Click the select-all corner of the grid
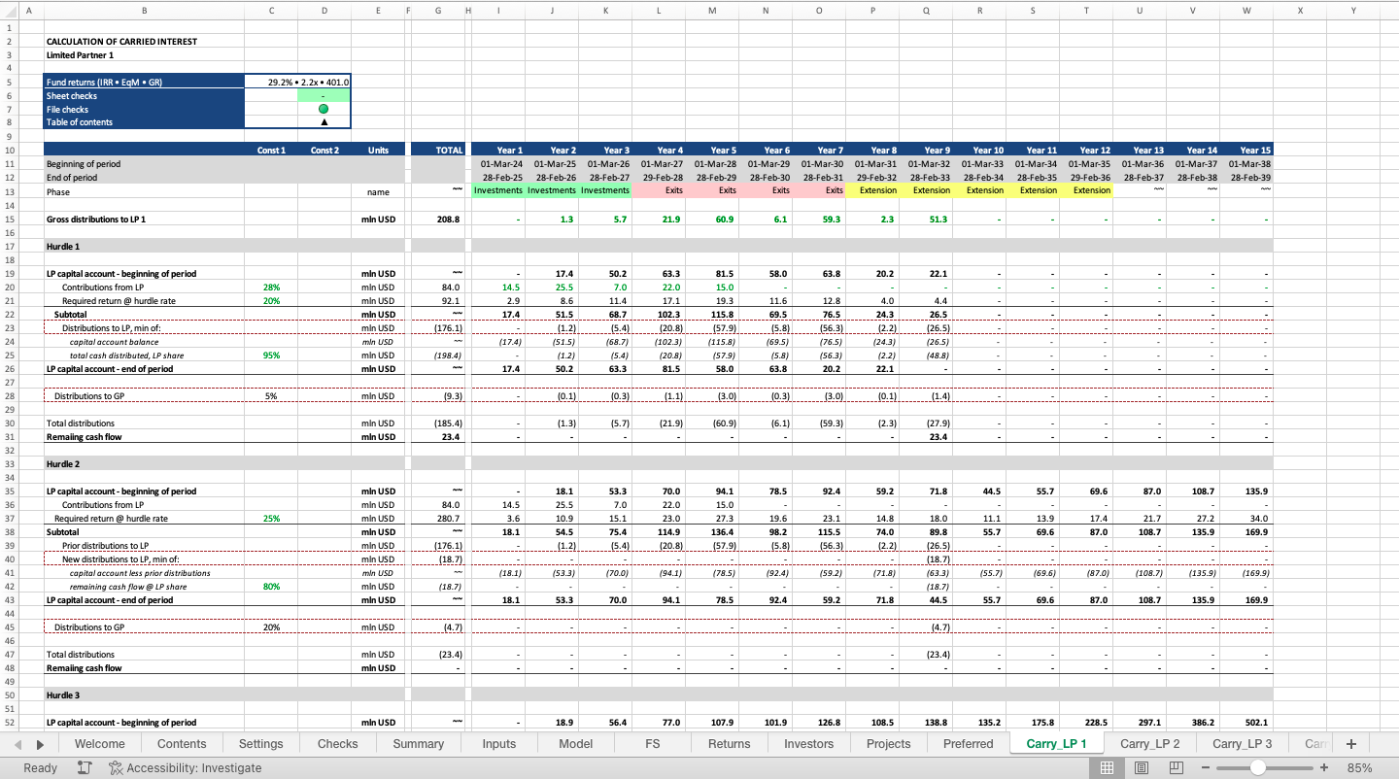The width and height of the screenshot is (1399, 779). tap(9, 10)
